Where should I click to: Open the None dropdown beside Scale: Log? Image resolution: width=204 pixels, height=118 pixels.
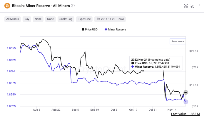[x=51, y=19]
